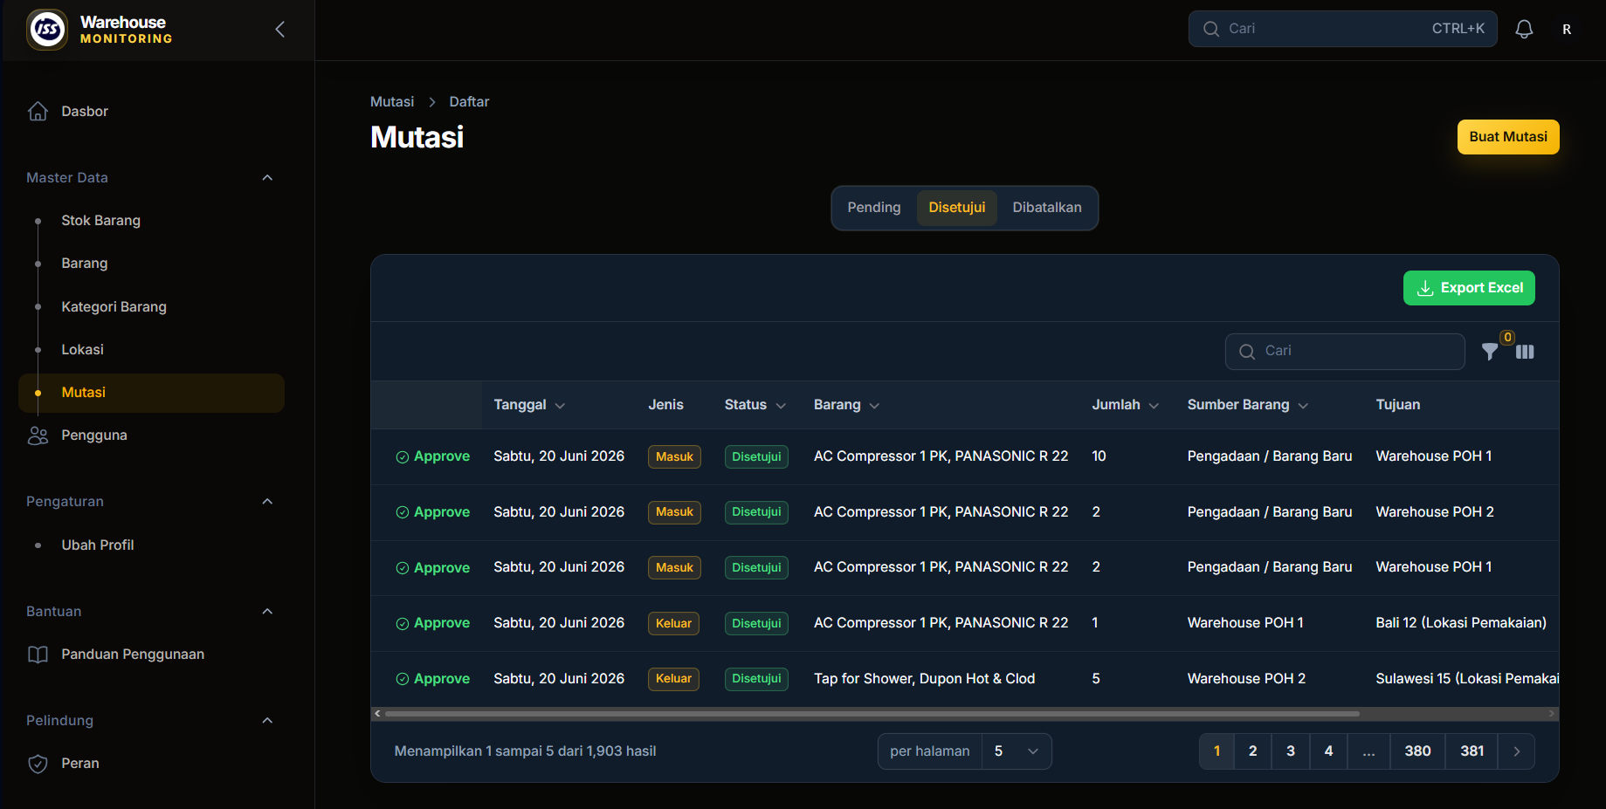
Task: Click the Tujuan column header
Action: click(1398, 405)
